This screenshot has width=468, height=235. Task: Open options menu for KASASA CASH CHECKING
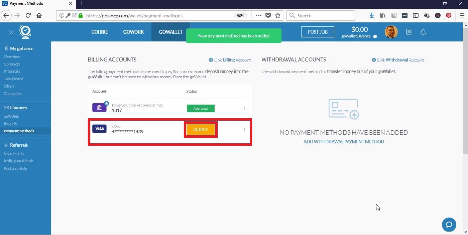(245, 108)
